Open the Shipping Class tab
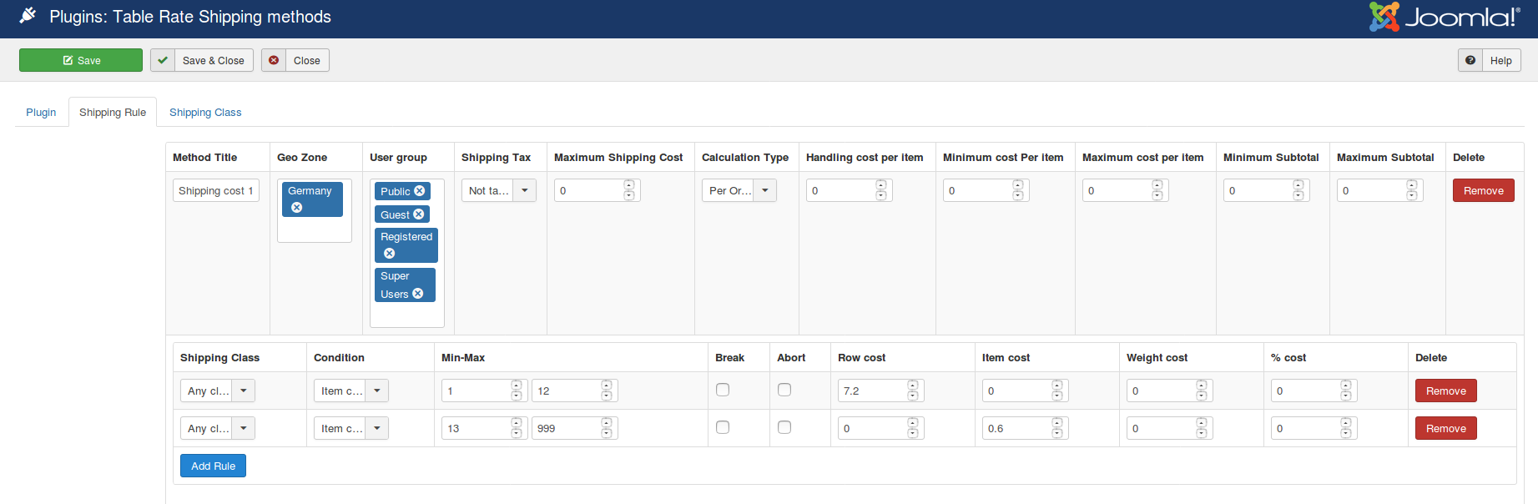1538x504 pixels. coord(205,113)
